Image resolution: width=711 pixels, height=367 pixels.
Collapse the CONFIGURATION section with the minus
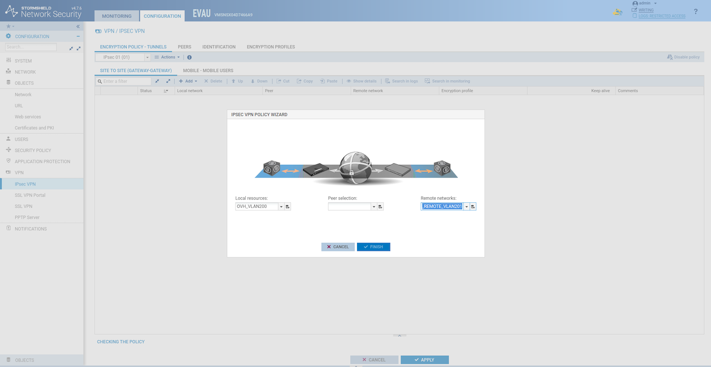(x=78, y=36)
